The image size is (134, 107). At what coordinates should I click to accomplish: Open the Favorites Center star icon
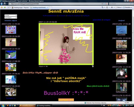(x=2, y=7)
